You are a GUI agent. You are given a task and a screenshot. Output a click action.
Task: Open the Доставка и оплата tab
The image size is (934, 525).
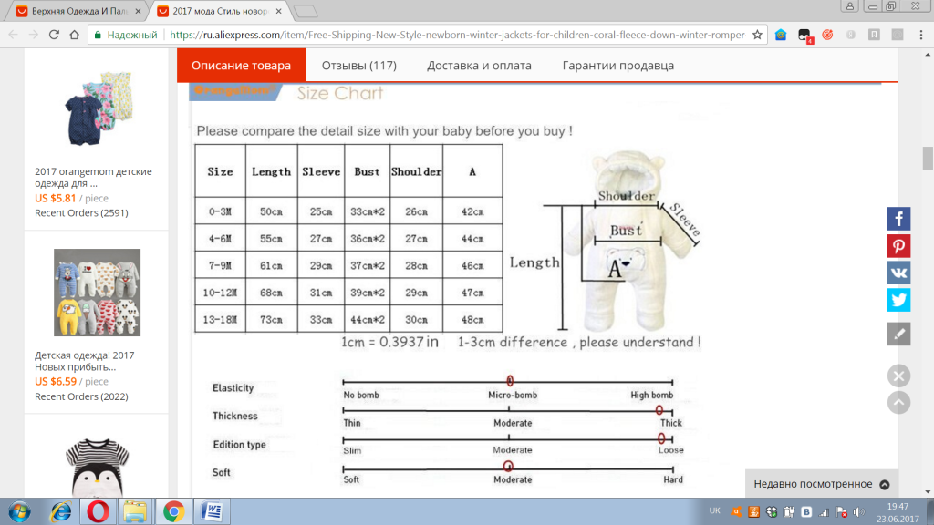[x=479, y=66]
